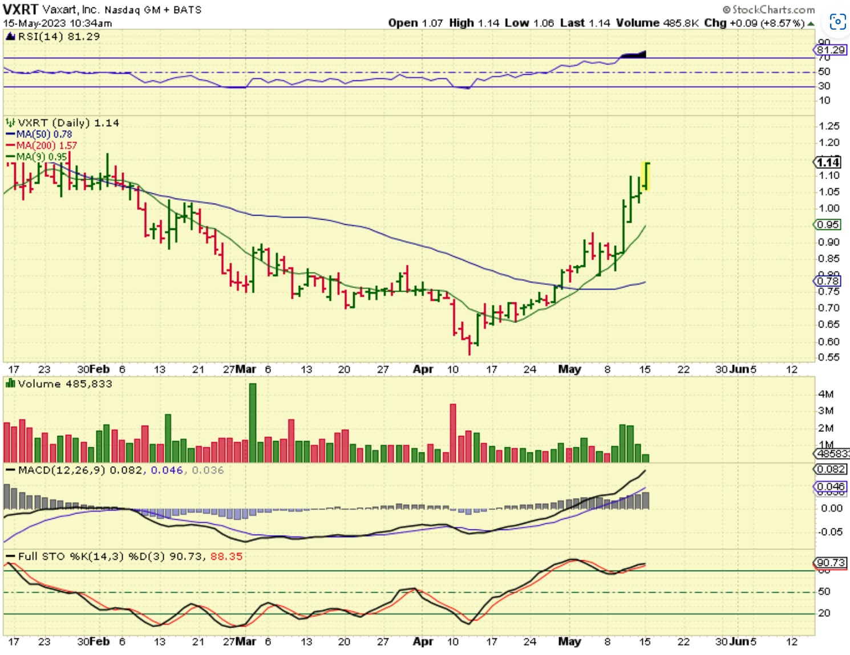Screen dimensions: 850x655
Task: Select the 'Vaxart, Inc.' company name
Action: (x=71, y=10)
